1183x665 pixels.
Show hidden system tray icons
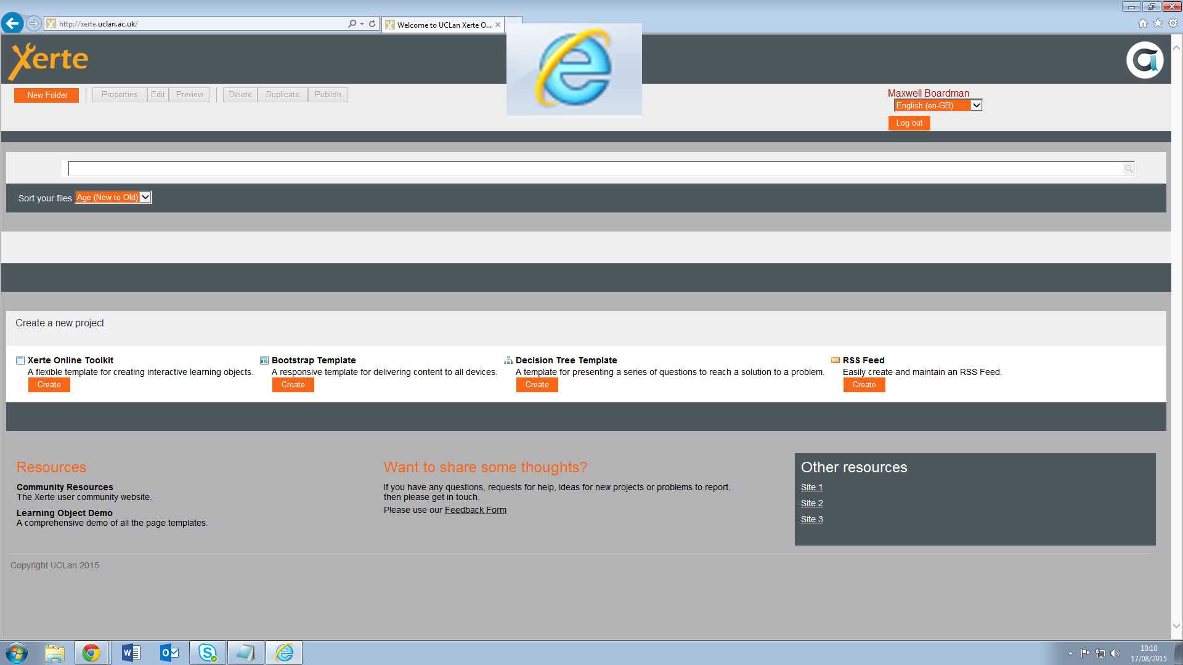1070,653
